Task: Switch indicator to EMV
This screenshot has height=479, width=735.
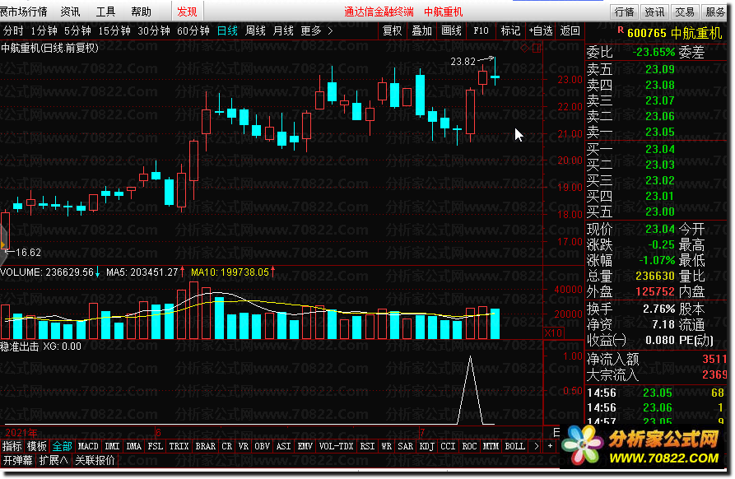Action: click(x=305, y=446)
